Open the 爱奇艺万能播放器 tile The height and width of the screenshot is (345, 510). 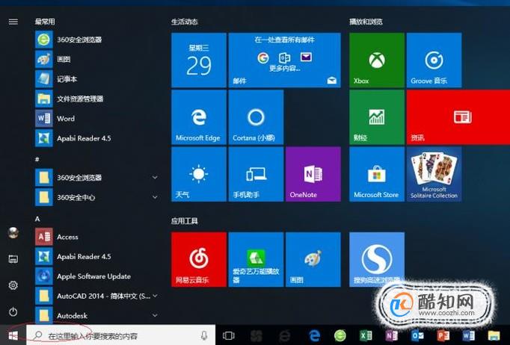pos(256,259)
